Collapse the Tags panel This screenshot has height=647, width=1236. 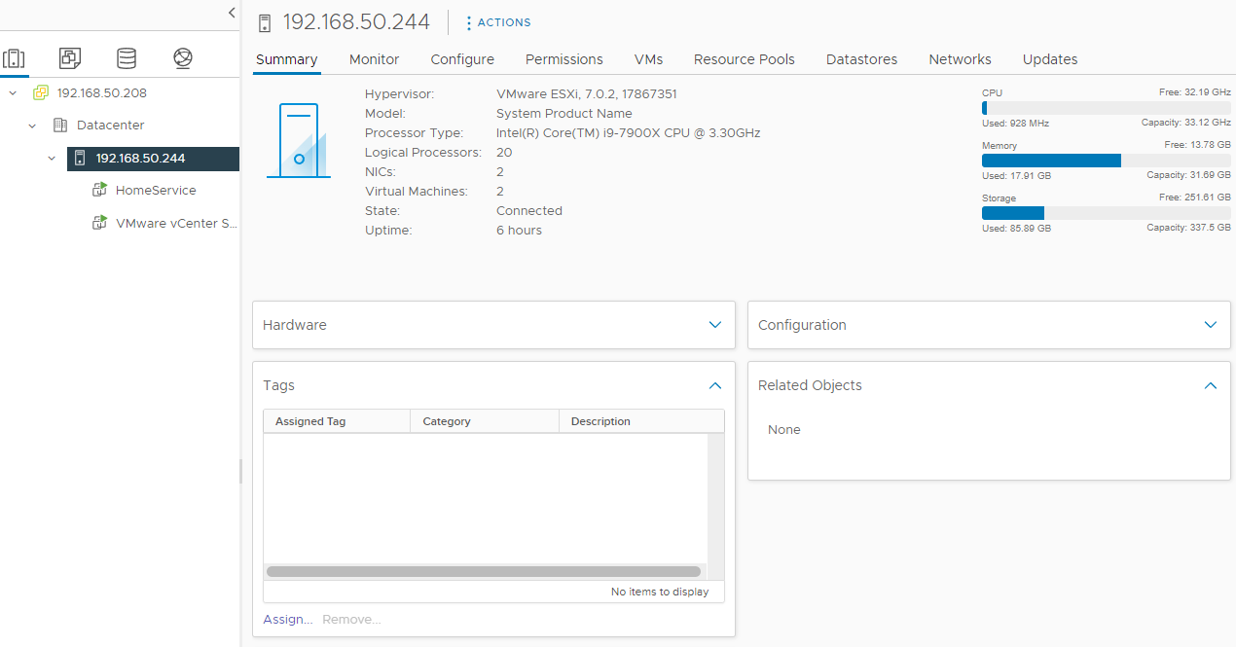715,385
